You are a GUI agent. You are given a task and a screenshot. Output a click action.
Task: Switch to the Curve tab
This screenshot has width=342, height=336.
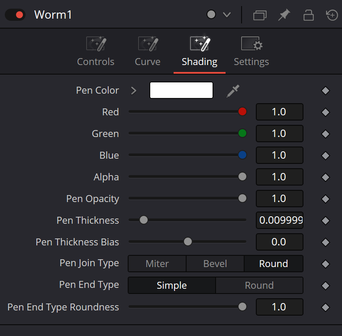[x=148, y=51]
